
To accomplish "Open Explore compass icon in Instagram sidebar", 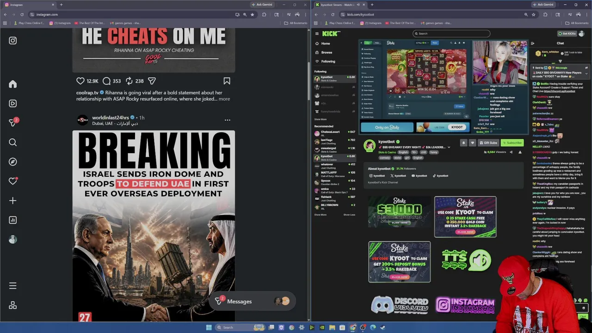I will point(13,162).
